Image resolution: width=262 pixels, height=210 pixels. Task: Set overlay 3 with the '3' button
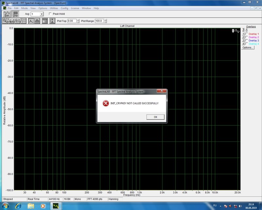243,40
